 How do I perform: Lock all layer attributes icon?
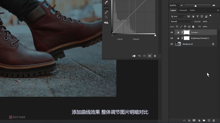click(x=193, y=26)
